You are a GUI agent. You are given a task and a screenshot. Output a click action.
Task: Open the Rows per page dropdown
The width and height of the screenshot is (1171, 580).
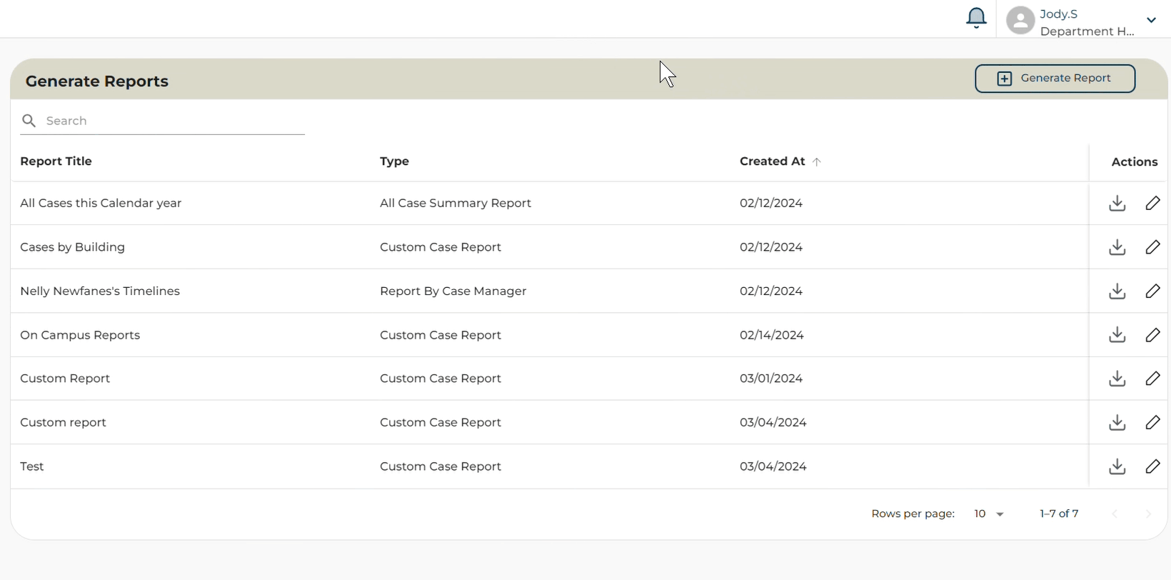point(989,514)
